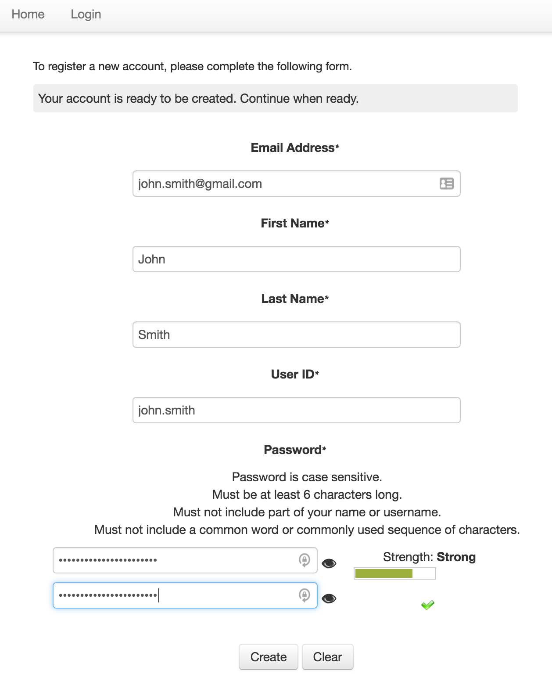This screenshot has height=692, width=552.
Task: Select the Last Name text box
Action: (x=296, y=335)
